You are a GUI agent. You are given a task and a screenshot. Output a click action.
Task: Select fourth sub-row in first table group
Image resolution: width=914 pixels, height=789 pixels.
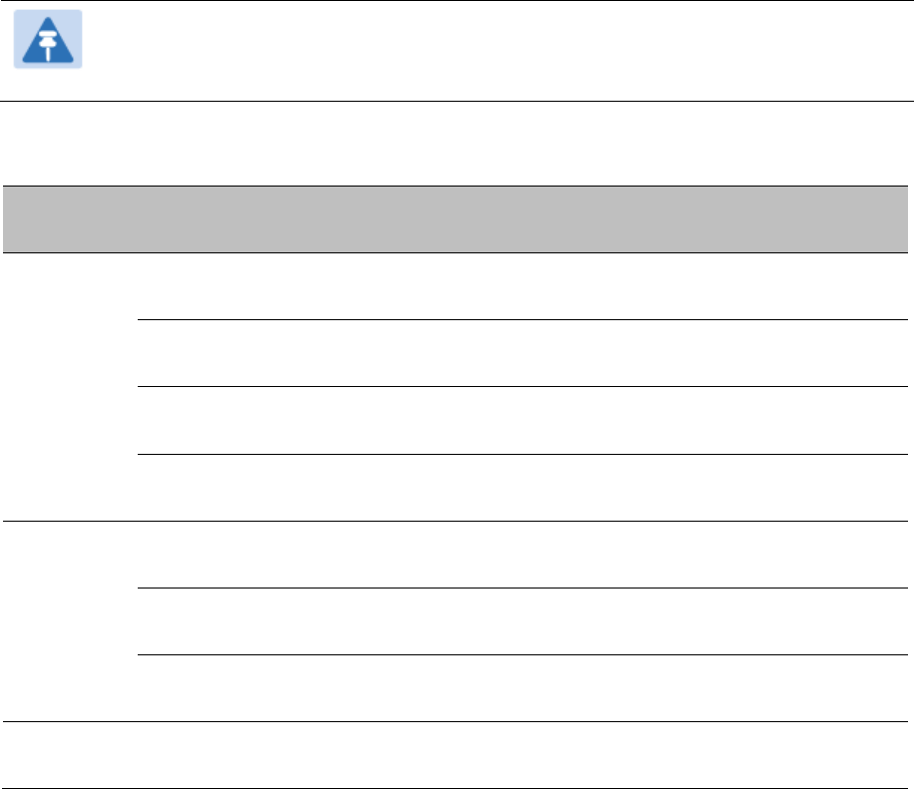pos(523,488)
